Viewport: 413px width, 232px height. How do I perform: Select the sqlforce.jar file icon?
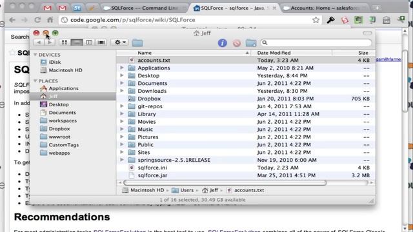coord(132,175)
